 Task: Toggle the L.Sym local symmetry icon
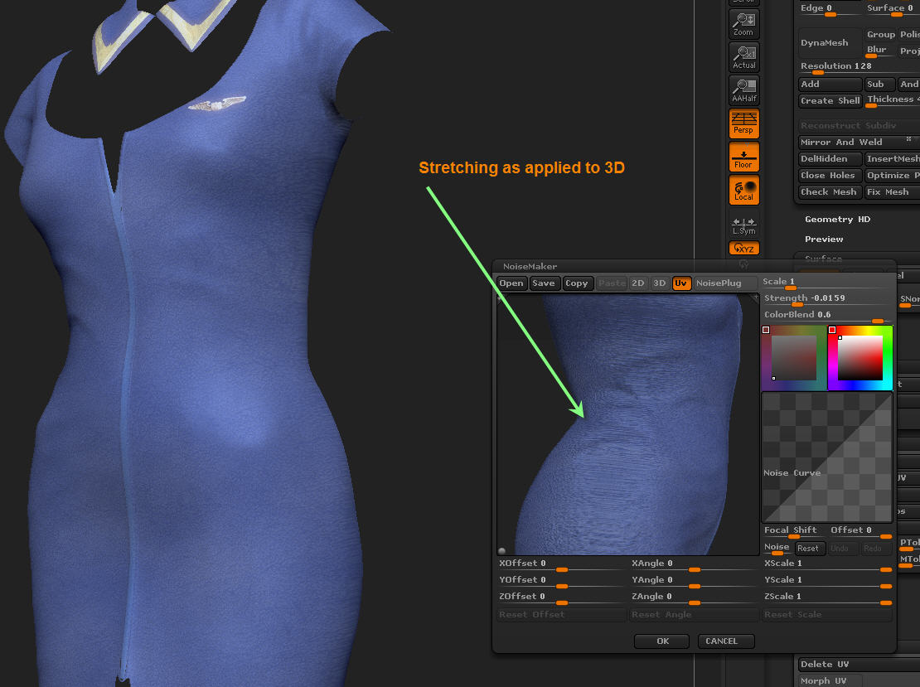coord(744,225)
